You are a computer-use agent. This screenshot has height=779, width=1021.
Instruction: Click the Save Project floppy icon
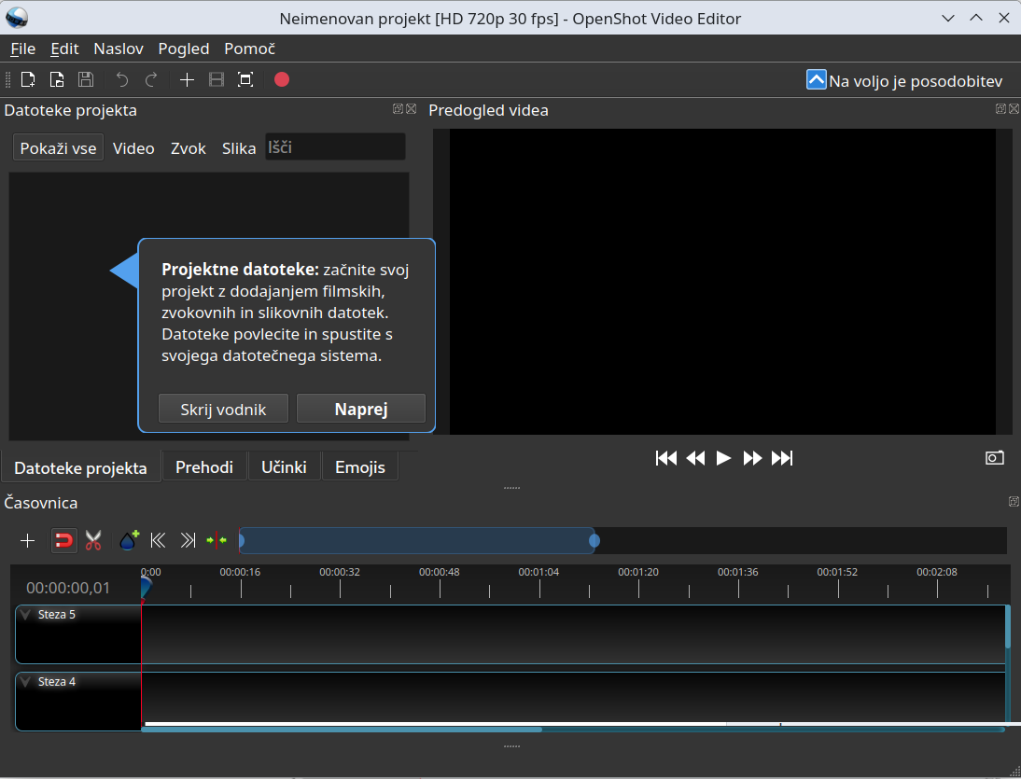tap(85, 80)
